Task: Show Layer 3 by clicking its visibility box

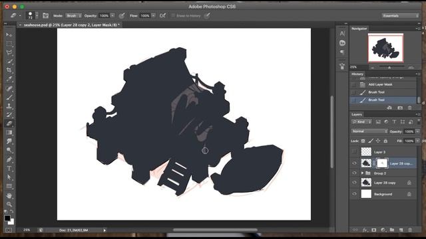Action: tap(354, 152)
